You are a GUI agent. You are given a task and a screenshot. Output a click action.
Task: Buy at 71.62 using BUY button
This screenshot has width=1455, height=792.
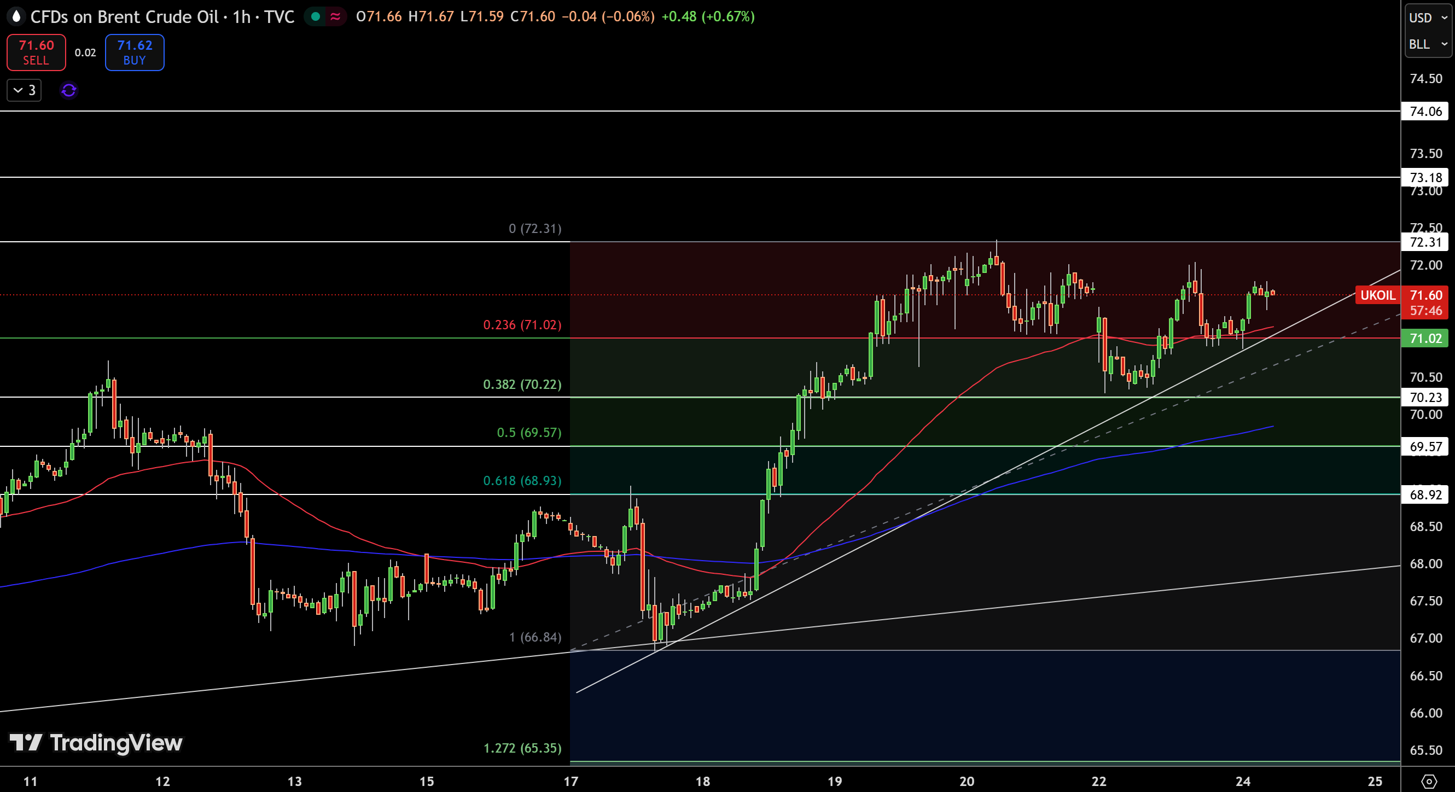pyautogui.click(x=135, y=52)
